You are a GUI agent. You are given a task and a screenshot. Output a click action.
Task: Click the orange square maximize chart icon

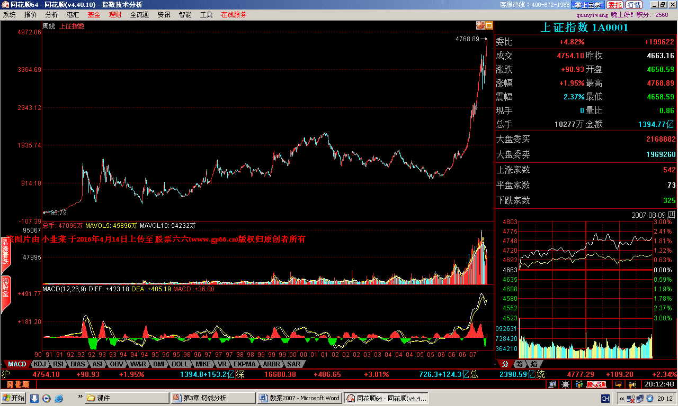click(x=489, y=25)
